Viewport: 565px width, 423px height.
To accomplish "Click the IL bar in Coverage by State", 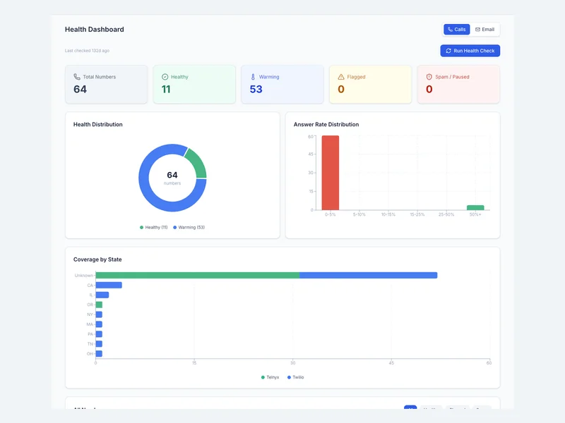I will (102, 295).
